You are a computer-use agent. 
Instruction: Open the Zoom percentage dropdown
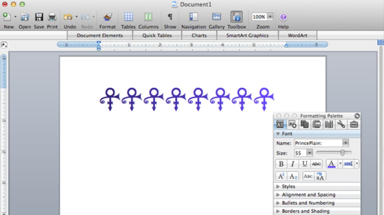click(x=270, y=17)
